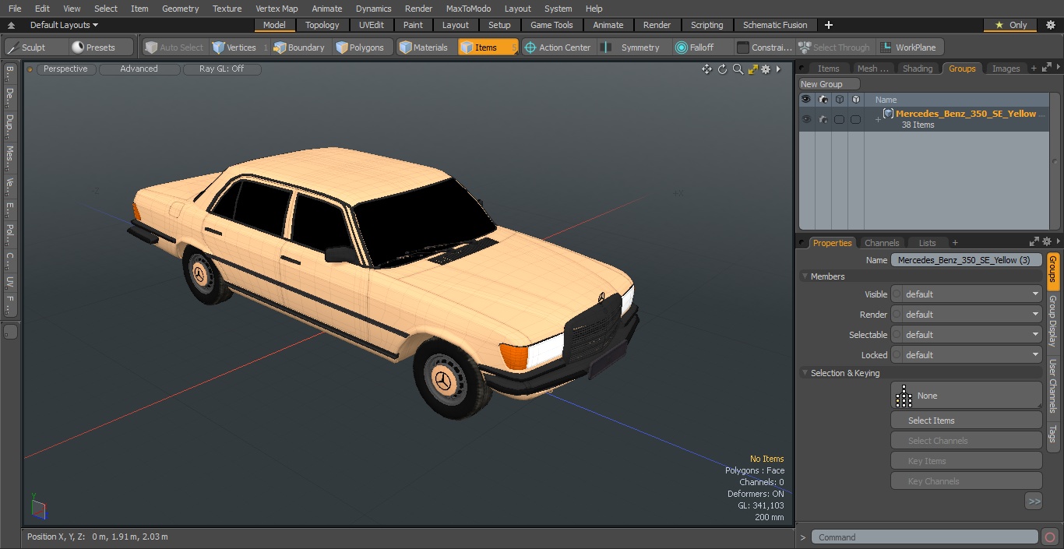This screenshot has width=1064, height=549.
Task: Switch to the Shading panel tab
Action: (x=918, y=69)
